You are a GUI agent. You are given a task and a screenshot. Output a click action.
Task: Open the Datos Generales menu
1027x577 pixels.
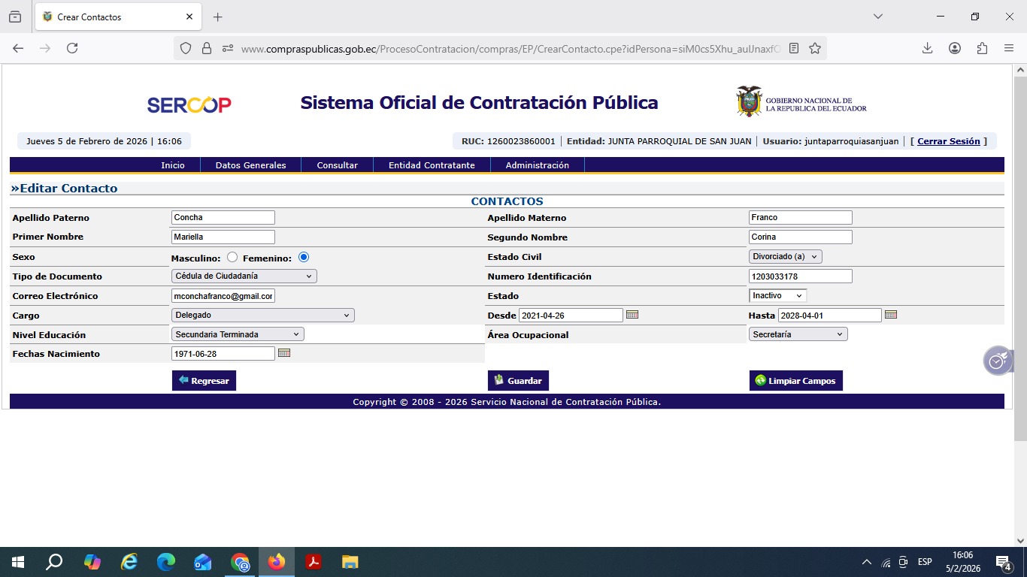[250, 165]
